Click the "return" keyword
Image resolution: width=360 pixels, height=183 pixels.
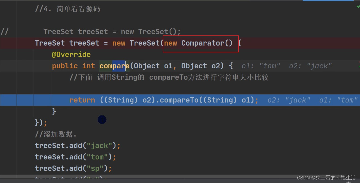tap(82, 100)
